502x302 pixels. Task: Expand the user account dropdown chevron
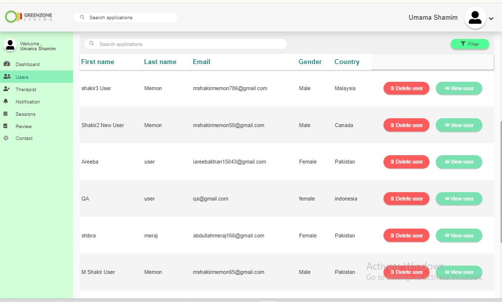(x=491, y=19)
